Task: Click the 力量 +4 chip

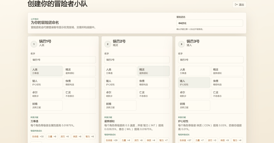Action: coord(126,140)
